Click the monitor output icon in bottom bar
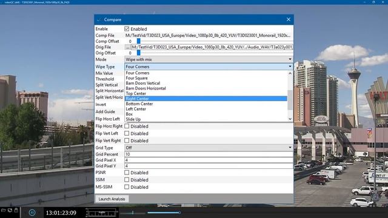388x218 pixels. coord(10,210)
